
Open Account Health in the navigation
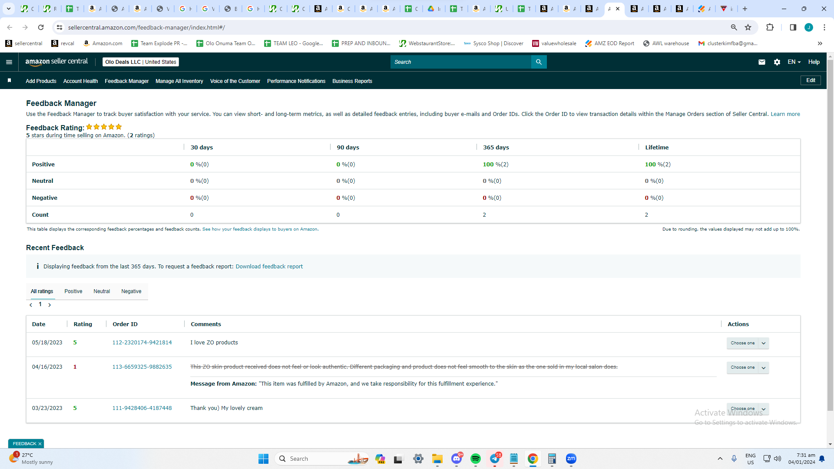click(80, 81)
